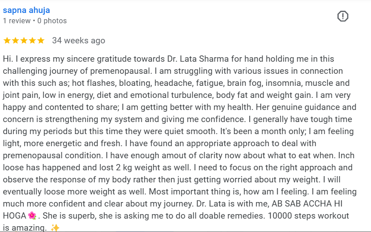Click the opening word "Hi." of the review

(8, 59)
